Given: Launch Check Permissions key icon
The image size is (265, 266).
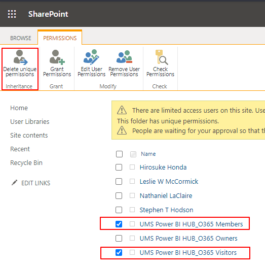Looking at the screenshot, I should coord(161,57).
